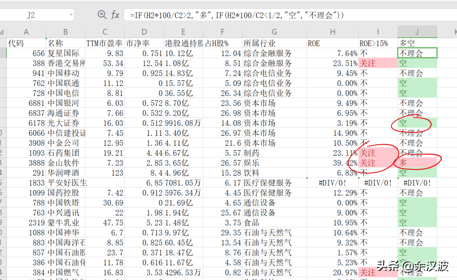This screenshot has width=457, height=280.
Task: Select the cell 海通证券
Action: click(66, 113)
